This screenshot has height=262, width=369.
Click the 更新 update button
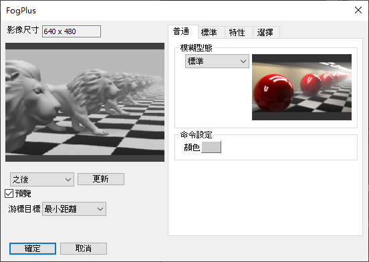[101, 179]
